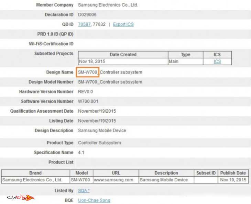Viewport: 251px width, 204px height.
Task: Open the ICS link in Subsetted Projects
Action: [217, 61]
